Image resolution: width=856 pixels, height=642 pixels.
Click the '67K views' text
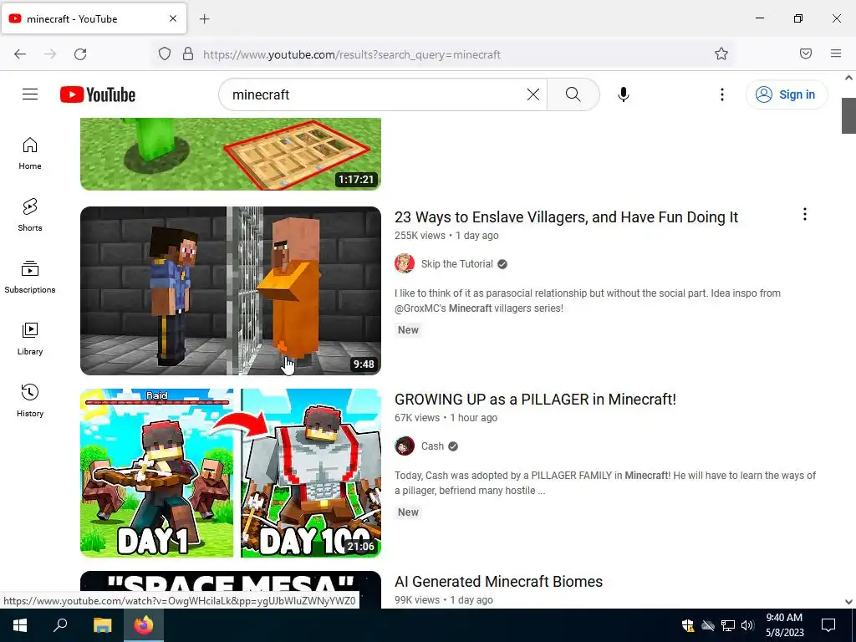click(417, 418)
